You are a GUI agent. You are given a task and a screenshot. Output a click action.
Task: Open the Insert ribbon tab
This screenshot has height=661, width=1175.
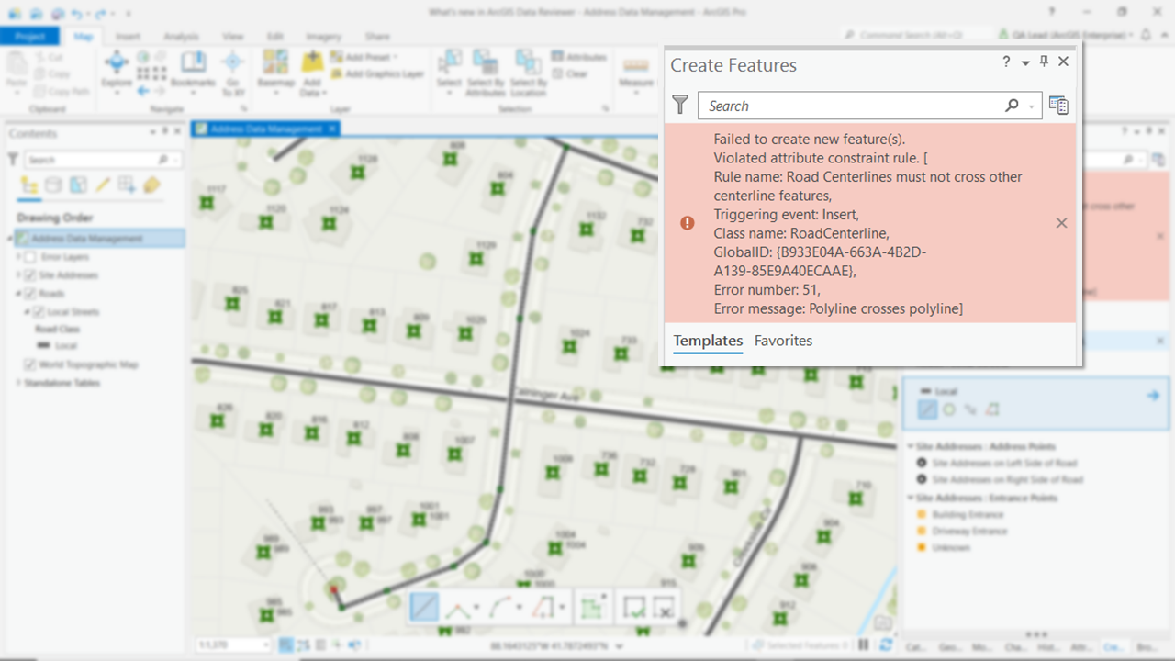click(129, 37)
